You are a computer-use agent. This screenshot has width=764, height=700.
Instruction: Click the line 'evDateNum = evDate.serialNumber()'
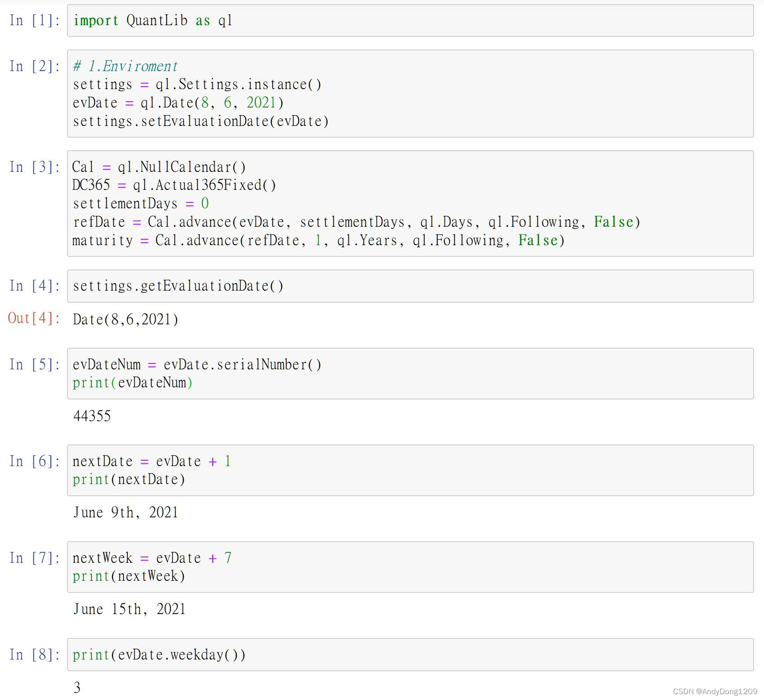(x=197, y=365)
